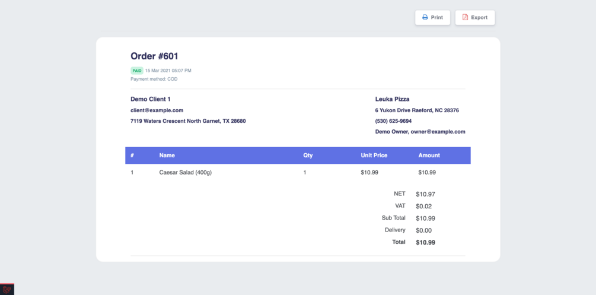Click the Name column header

(x=167, y=156)
